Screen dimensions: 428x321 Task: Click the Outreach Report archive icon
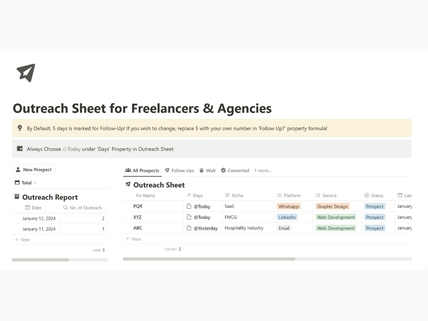point(17,196)
